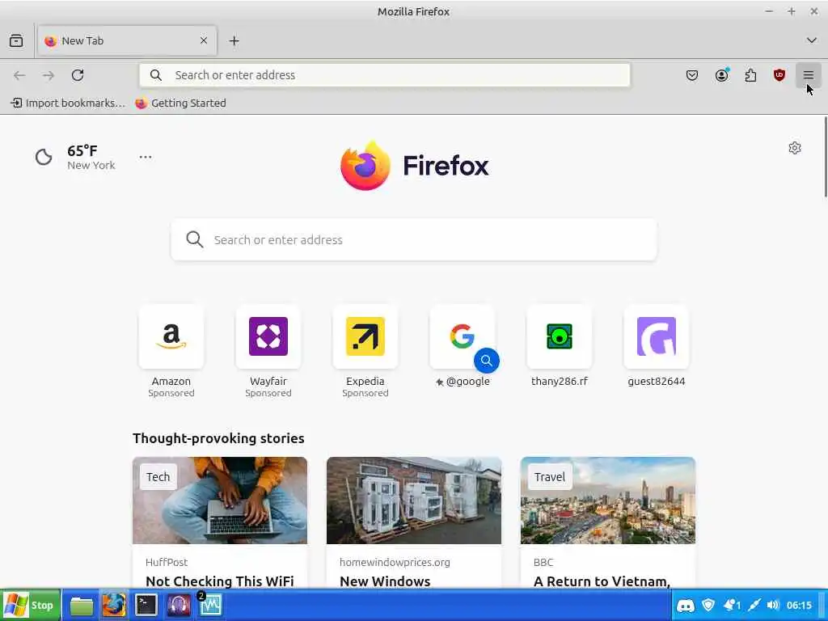This screenshot has height=621, width=828.
Task: Open the volume speaker tray icon
Action: pyautogui.click(x=773, y=605)
